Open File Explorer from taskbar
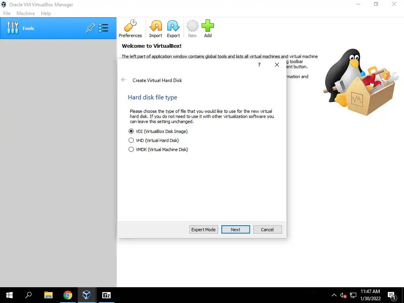Image resolution: width=404 pixels, height=303 pixels. pyautogui.click(x=49, y=295)
